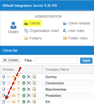This screenshot has height=105, width=94.
Task: Click the Client list panel header
Action: 47,50
